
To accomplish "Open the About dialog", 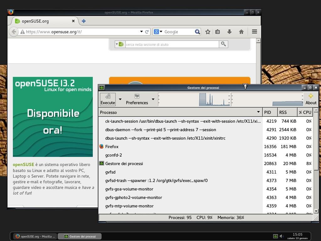I will pyautogui.click(x=311, y=99).
